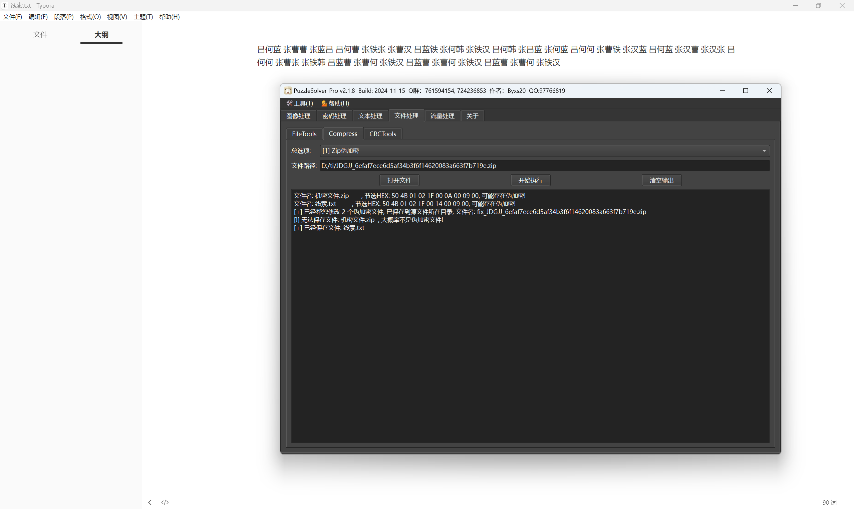Screen dimensions: 854x509
Task: Maximize the PuzzleSolver-Pro window
Action: [745, 90]
